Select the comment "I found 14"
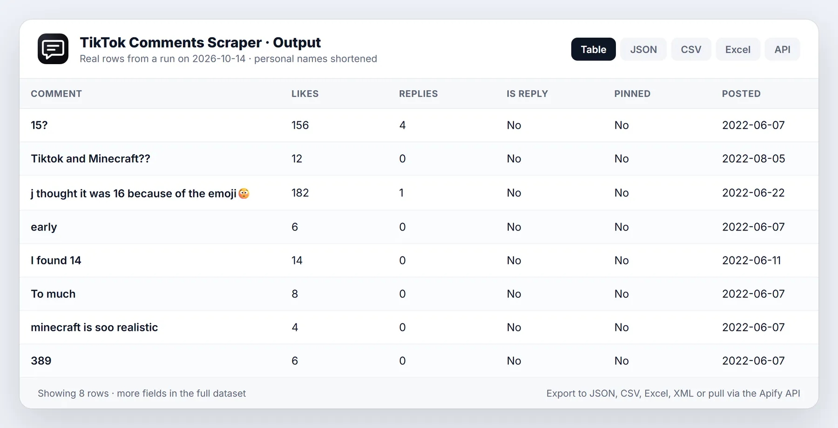Image resolution: width=838 pixels, height=428 pixels. click(56, 261)
